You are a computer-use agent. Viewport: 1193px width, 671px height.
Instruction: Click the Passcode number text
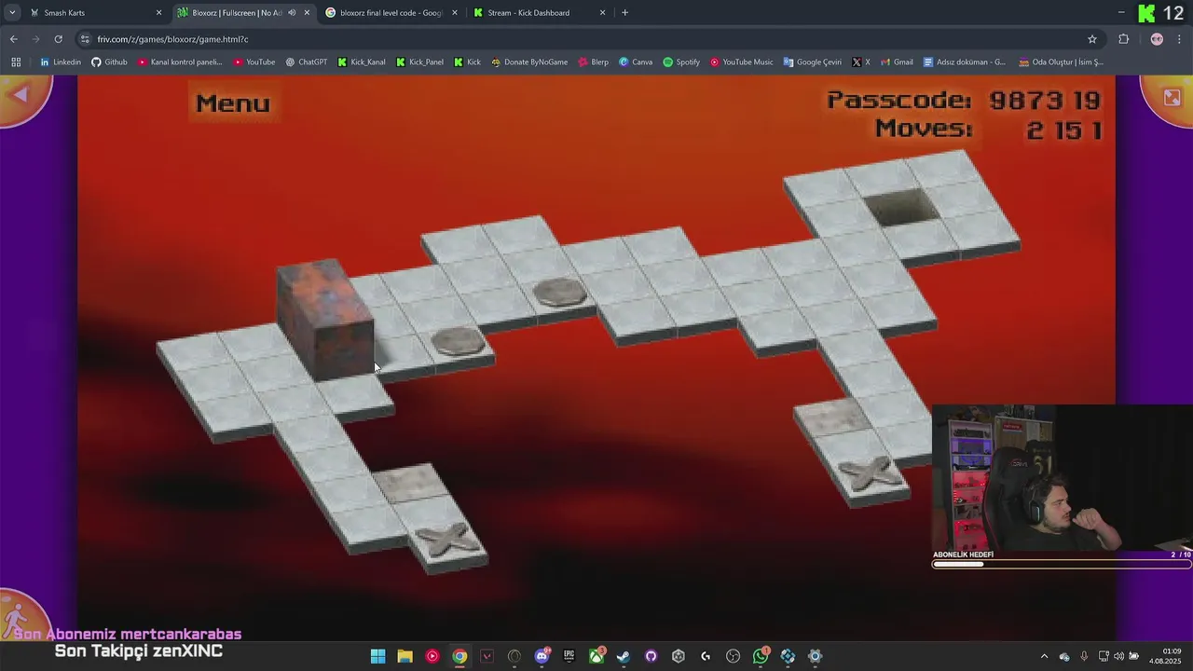(1045, 100)
